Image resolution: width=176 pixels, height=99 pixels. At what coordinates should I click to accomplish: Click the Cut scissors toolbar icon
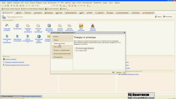pyautogui.click(x=11, y=5)
